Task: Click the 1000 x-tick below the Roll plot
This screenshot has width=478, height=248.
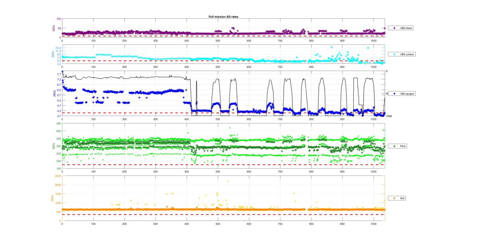Action: pyautogui.click(x=374, y=224)
